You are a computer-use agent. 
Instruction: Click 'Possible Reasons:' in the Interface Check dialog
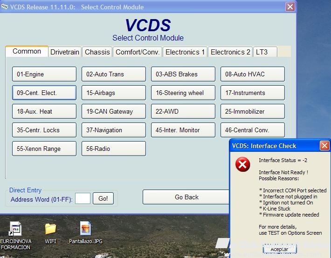[279, 178]
